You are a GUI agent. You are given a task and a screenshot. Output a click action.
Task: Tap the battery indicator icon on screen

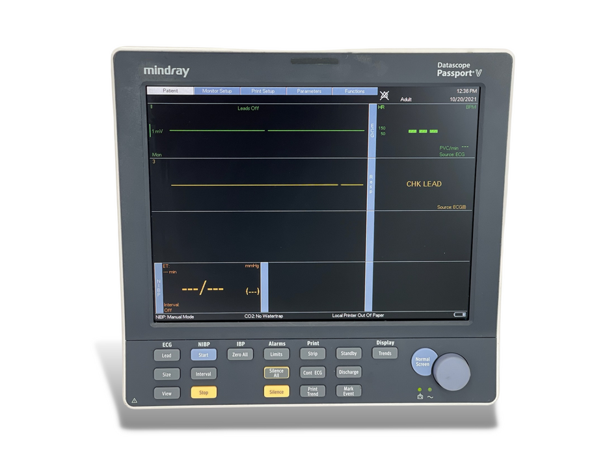pos(460,315)
